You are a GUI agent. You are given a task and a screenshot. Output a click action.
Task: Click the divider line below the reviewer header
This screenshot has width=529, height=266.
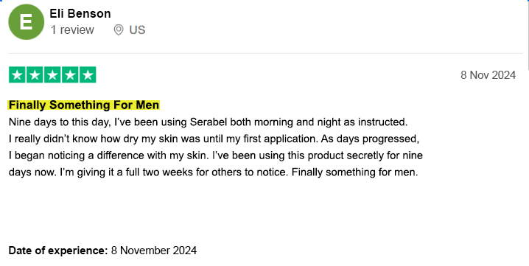[265, 53]
